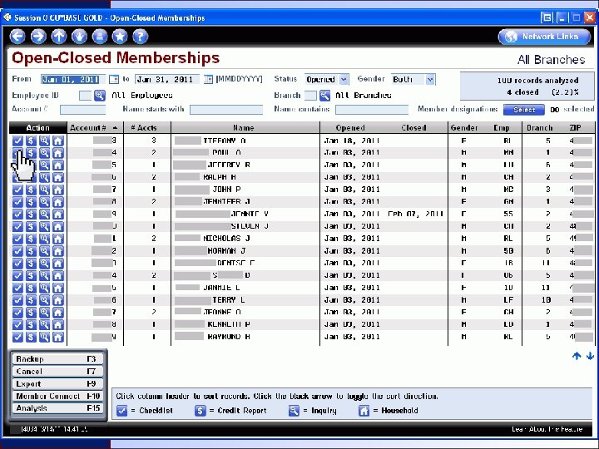
Task: Open checklist for RAYMOND row
Action: coord(17,337)
